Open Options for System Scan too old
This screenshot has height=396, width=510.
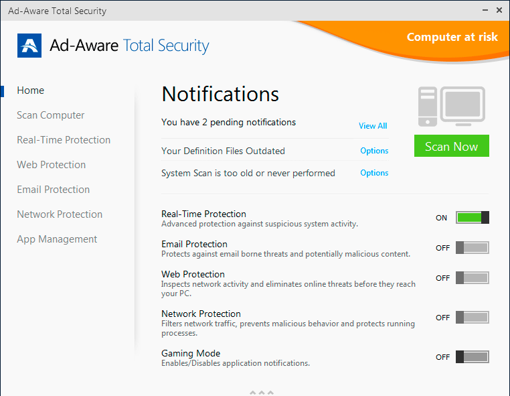pyautogui.click(x=374, y=173)
